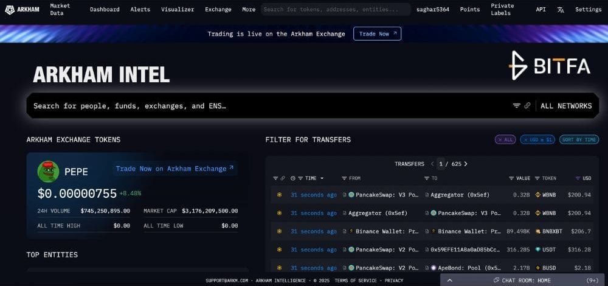The width and height of the screenshot is (608, 286).
Task: Click the transfers page number field showing 1
Action: 441,164
